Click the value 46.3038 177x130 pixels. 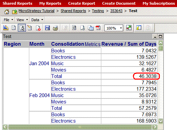148,76
